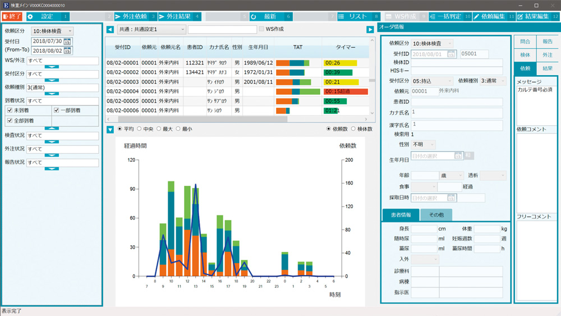This screenshot has width=561, height=316.
Task: Switch to the その他 tab
Action: tap(436, 215)
